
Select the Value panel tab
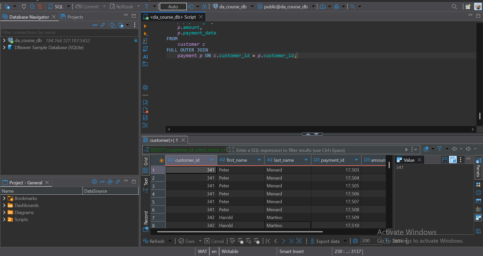[409, 160]
